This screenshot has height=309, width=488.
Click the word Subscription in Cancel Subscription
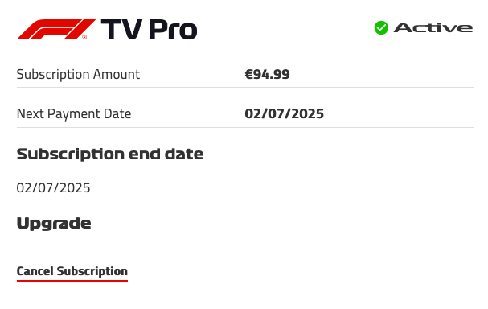click(x=92, y=271)
